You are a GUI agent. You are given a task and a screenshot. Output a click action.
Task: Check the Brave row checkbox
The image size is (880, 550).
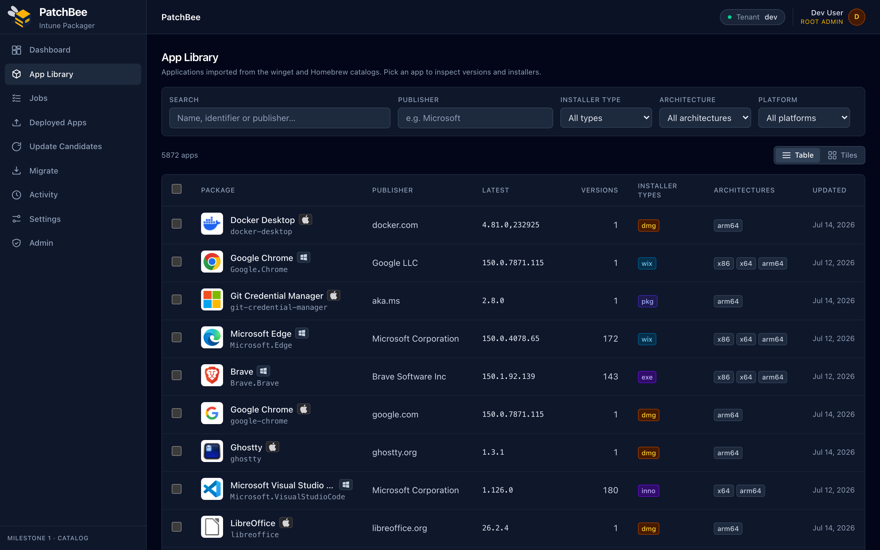(176, 375)
